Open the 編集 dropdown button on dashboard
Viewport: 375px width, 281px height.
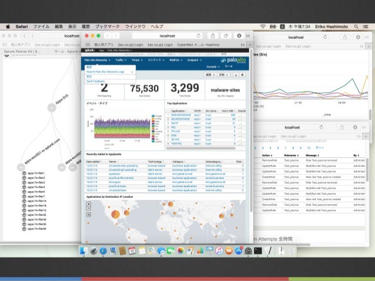click(210, 75)
